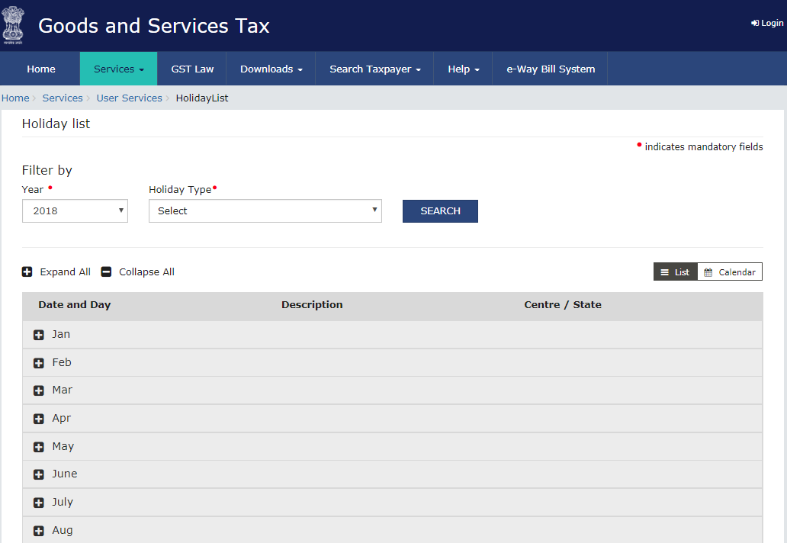Open the Help dropdown menu

pos(463,69)
